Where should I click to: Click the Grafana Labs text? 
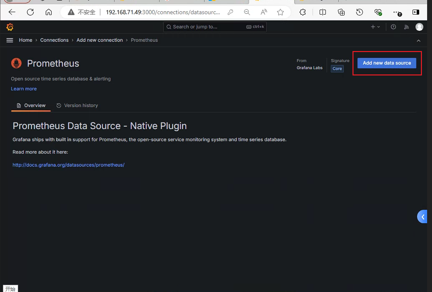pyautogui.click(x=310, y=68)
